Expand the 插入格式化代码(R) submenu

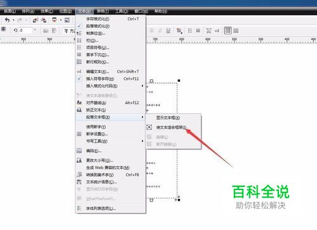(143, 86)
